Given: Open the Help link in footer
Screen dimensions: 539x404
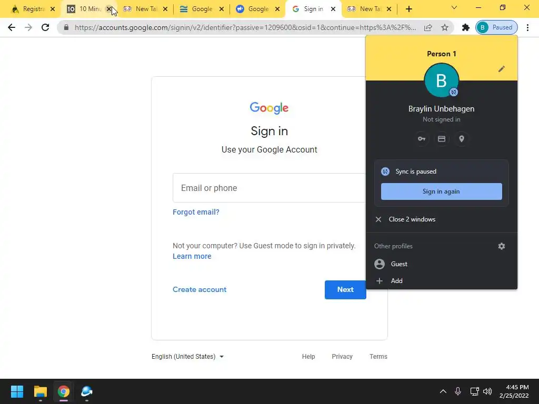Looking at the screenshot, I should 308,357.
